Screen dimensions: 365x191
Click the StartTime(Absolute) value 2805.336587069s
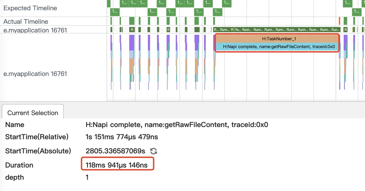[x=115, y=151]
